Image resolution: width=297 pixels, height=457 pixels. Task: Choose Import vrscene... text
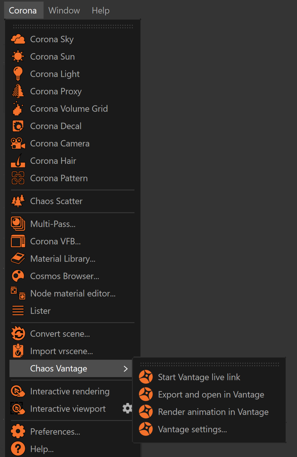pos(62,351)
